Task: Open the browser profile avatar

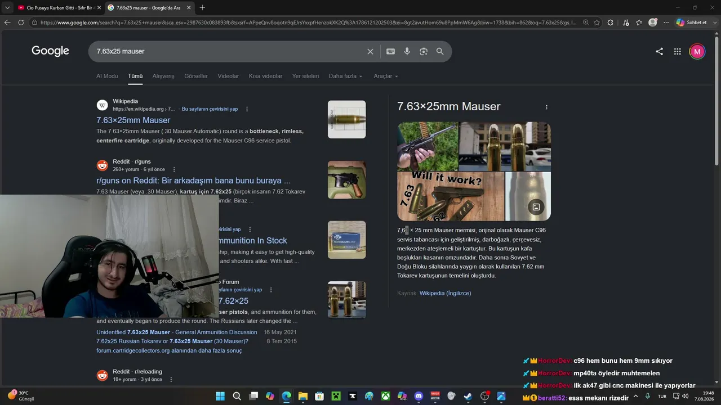Action: [x=653, y=22]
